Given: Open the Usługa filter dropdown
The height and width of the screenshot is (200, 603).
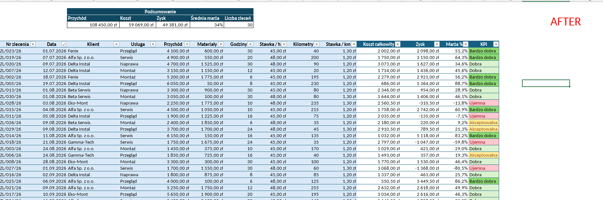Looking at the screenshot, I should (x=153, y=44).
